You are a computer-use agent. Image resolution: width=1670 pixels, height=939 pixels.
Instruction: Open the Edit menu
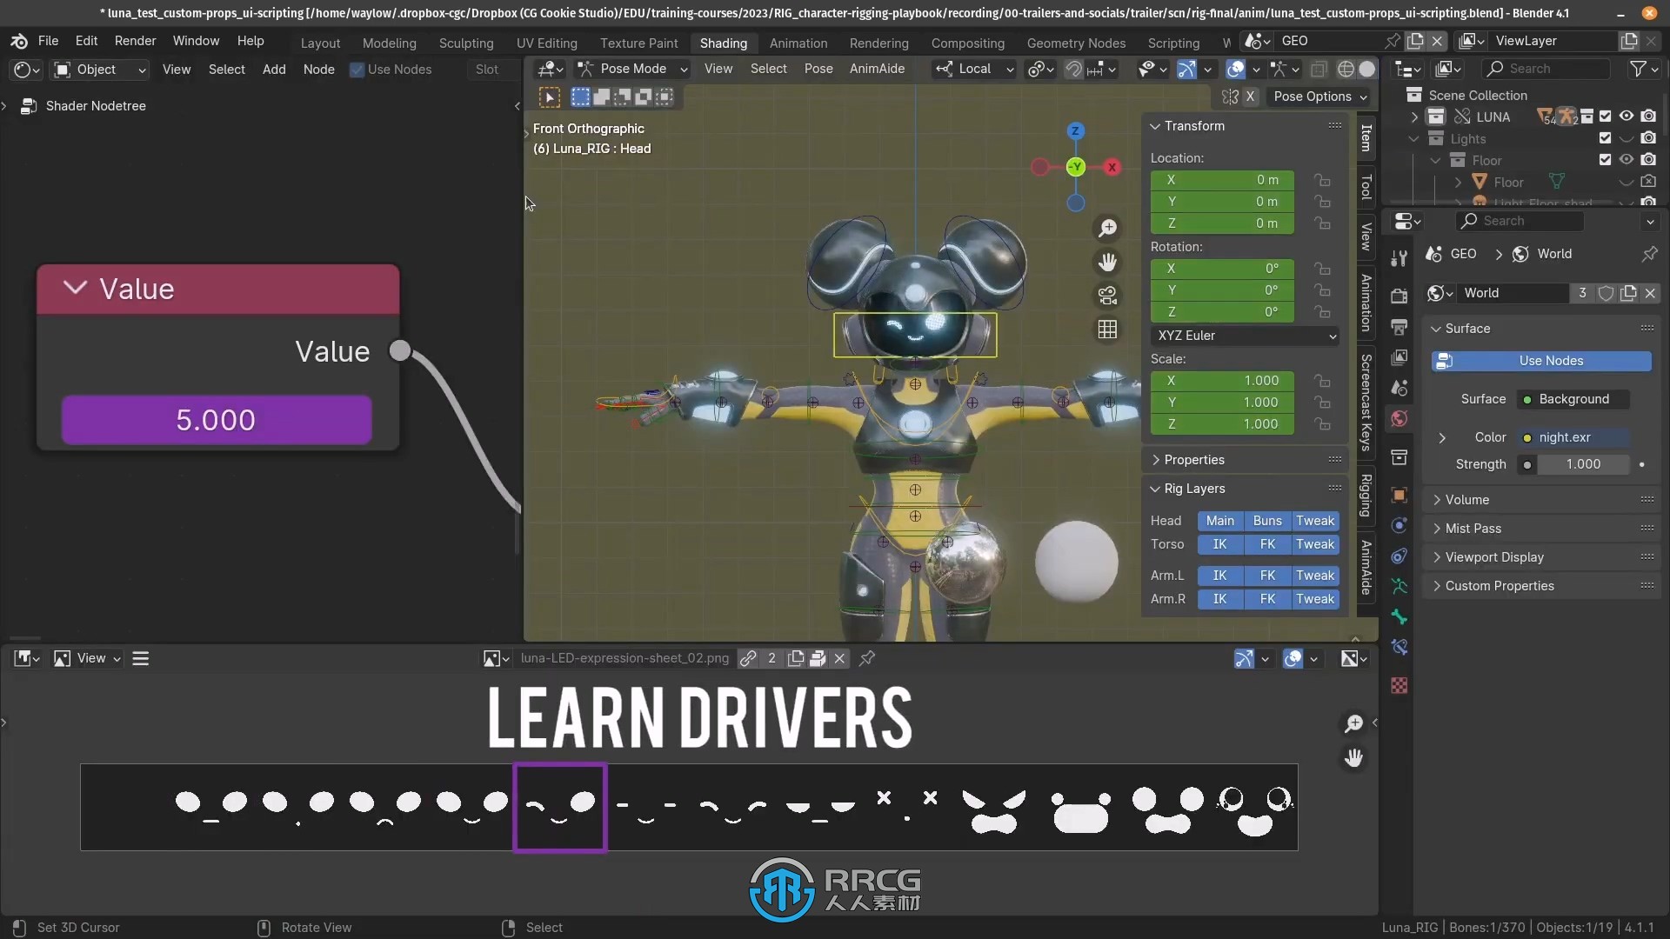pos(86,41)
